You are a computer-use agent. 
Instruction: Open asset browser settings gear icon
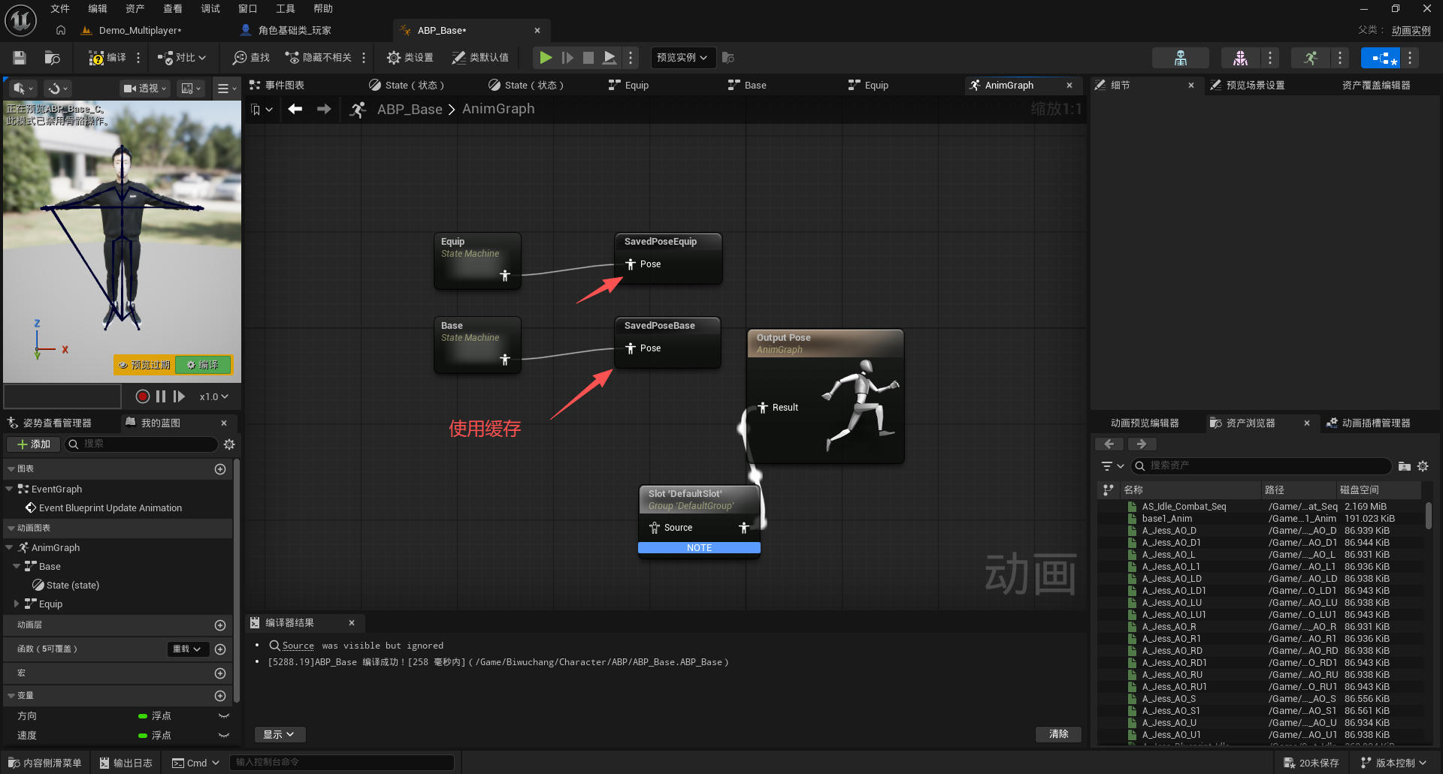(x=1423, y=466)
